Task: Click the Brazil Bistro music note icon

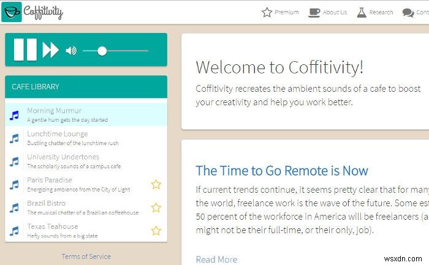Action: click(14, 208)
